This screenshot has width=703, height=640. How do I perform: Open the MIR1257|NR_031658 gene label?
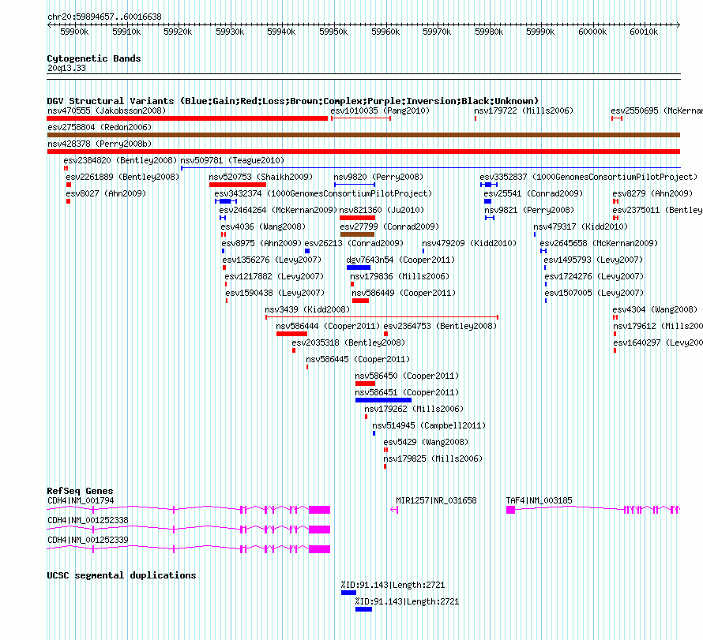[436, 500]
